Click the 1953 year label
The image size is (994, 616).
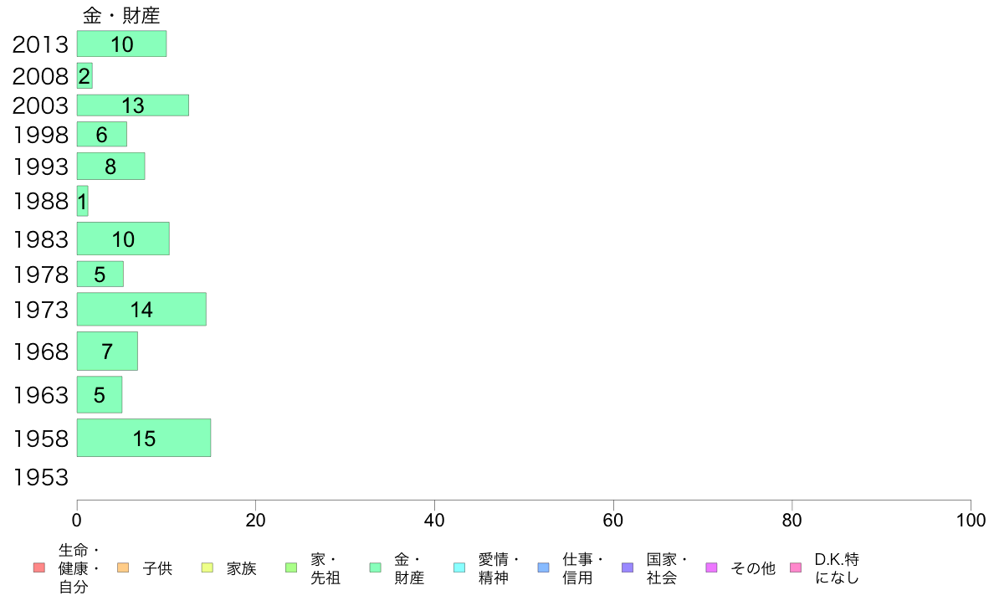(x=40, y=477)
